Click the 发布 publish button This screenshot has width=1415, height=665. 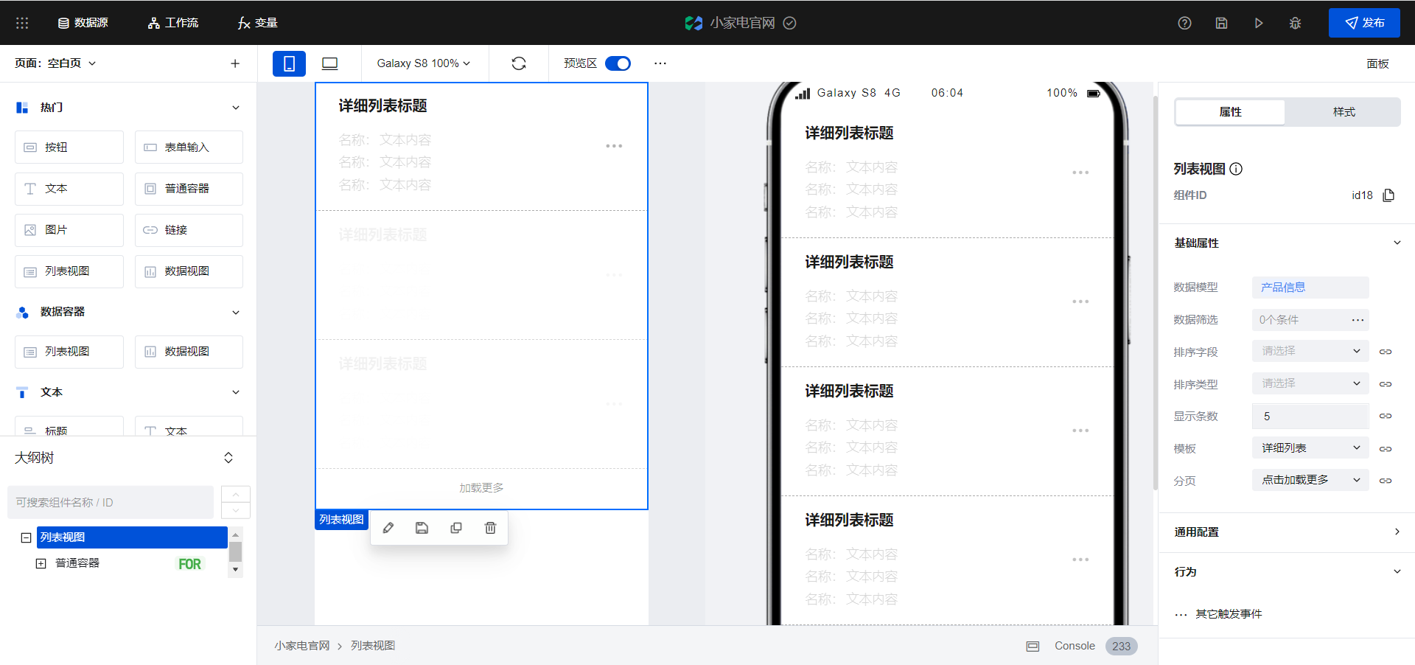click(1364, 23)
